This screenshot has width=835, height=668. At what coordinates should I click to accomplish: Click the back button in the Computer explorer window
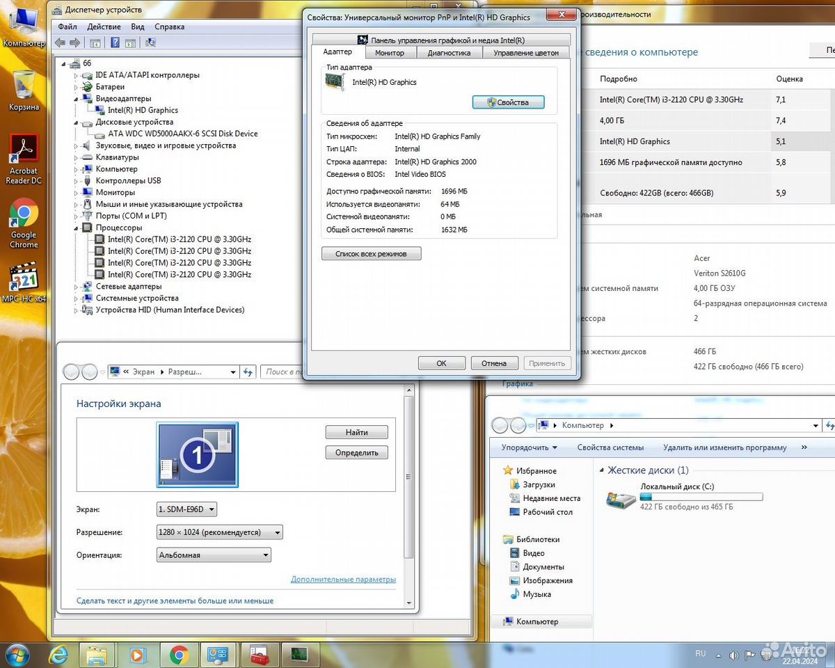[x=500, y=425]
